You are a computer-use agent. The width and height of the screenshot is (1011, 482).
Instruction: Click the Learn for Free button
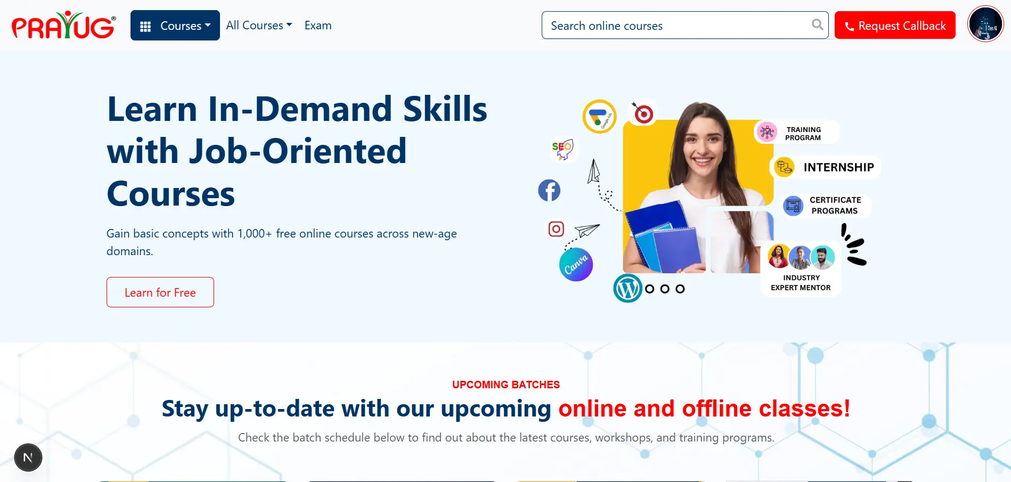[160, 292]
